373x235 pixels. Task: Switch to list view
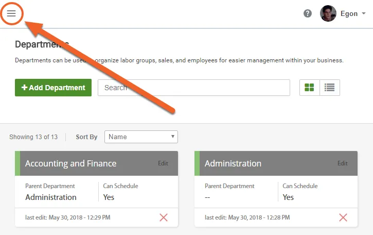(330, 88)
